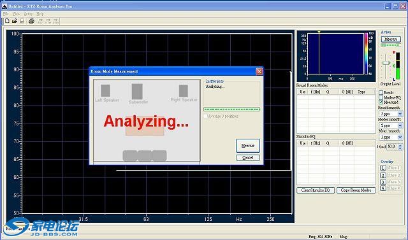Click overlay slot 1 button

tap(382, 168)
